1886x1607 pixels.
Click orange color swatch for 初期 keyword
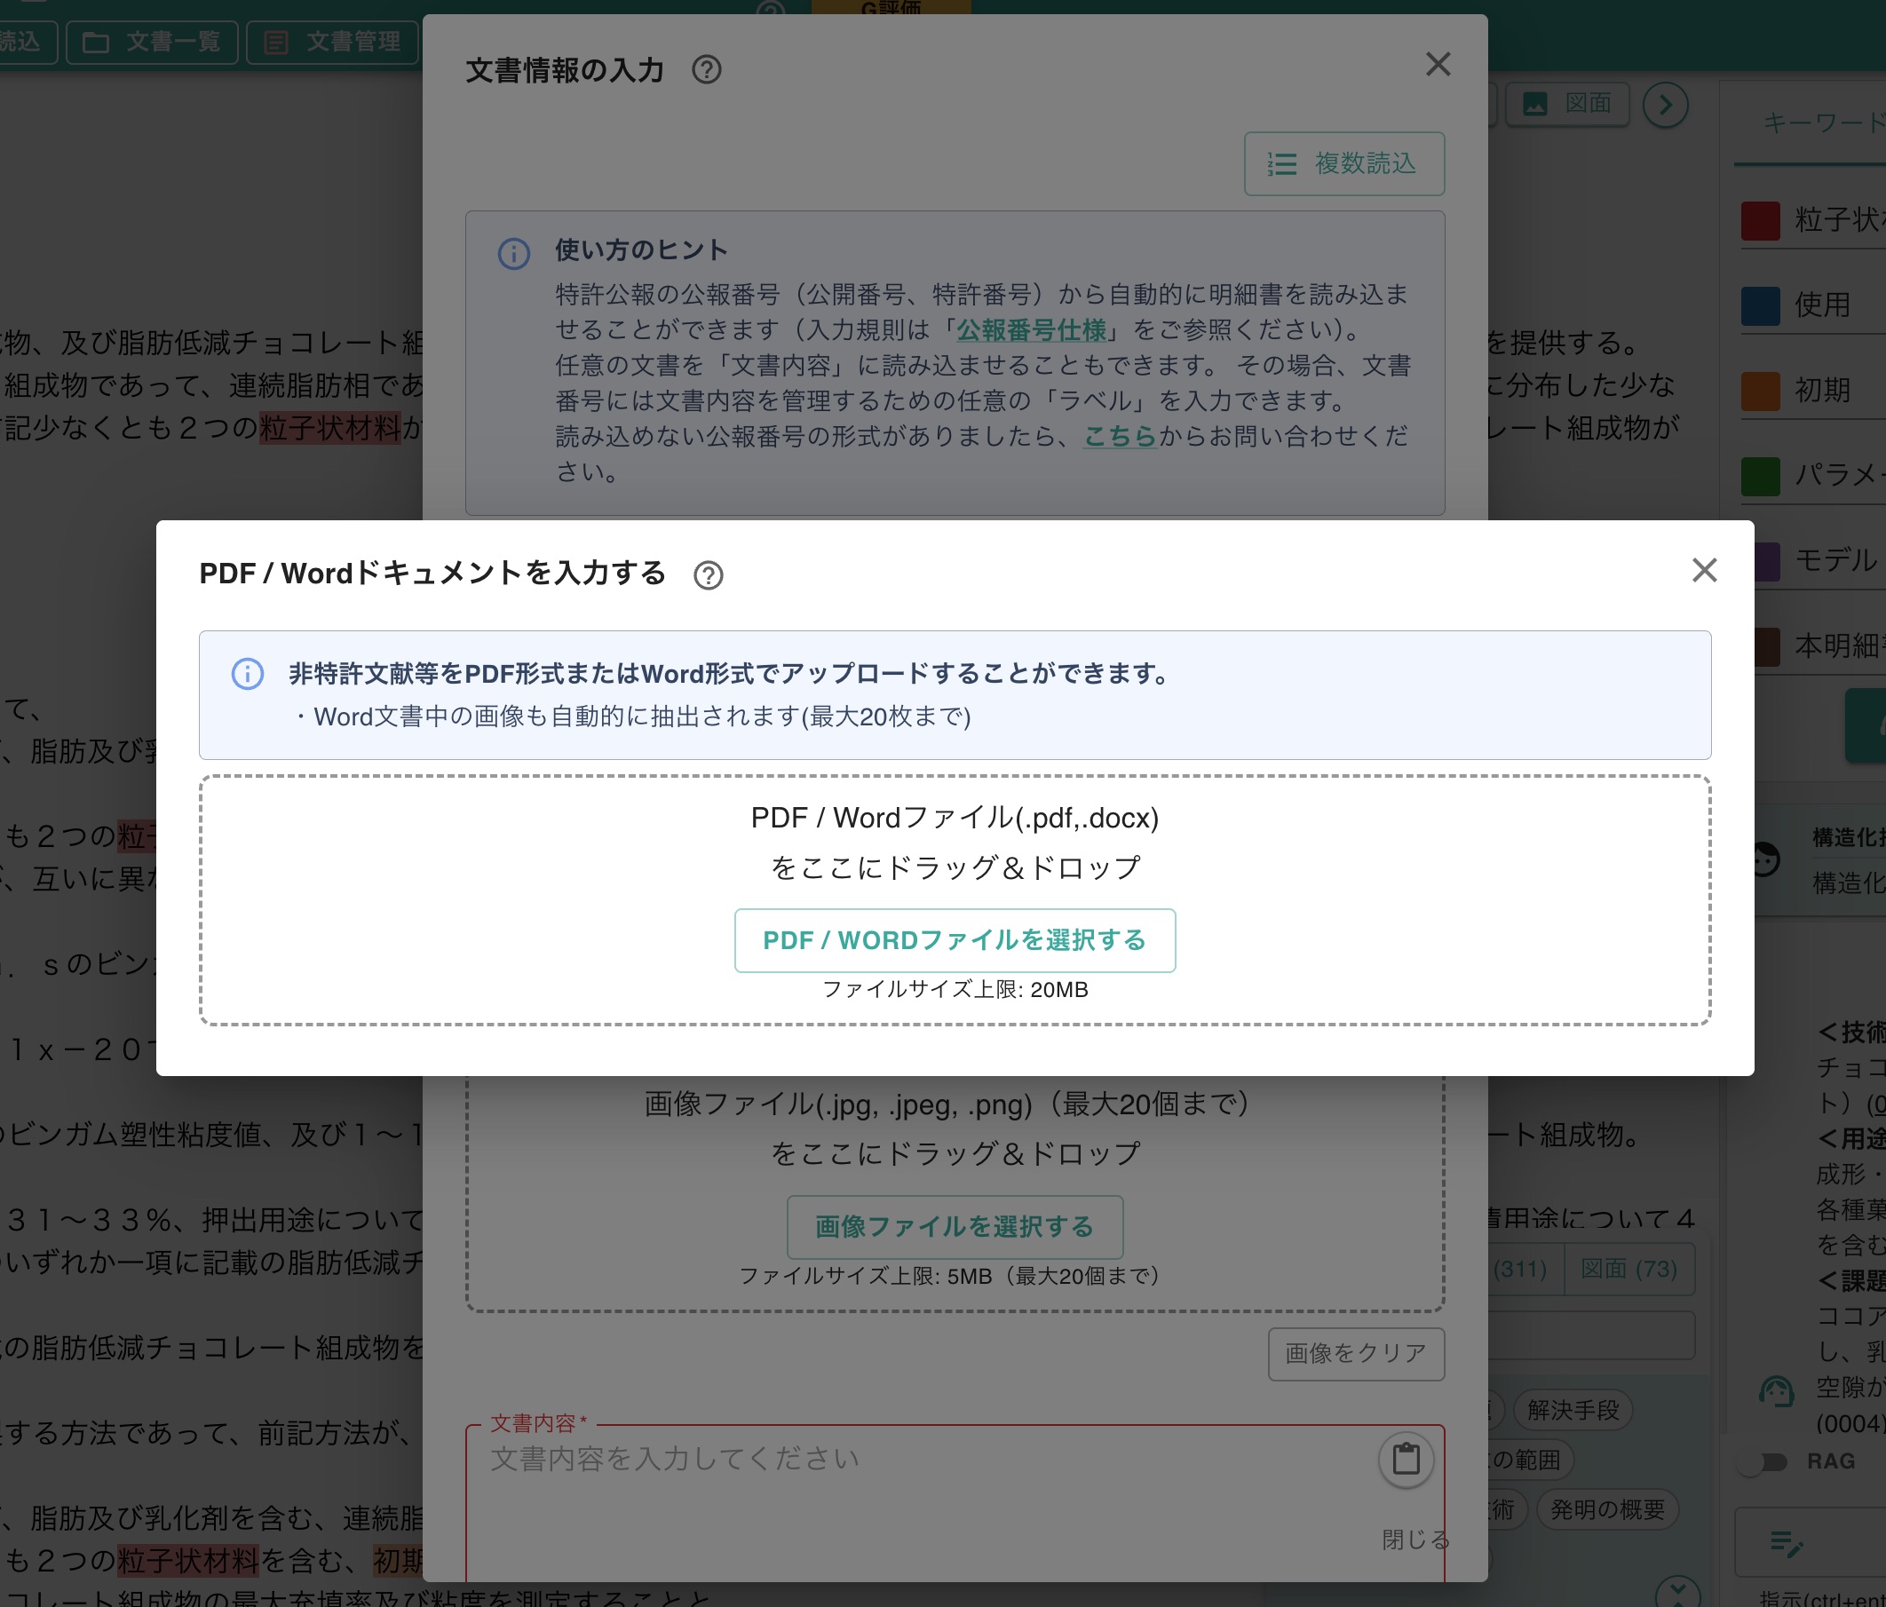pyautogui.click(x=1761, y=391)
